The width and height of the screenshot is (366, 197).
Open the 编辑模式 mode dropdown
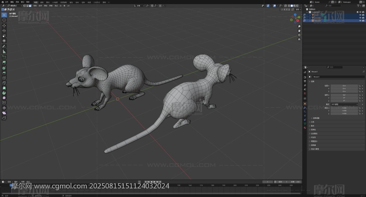pos(15,6)
